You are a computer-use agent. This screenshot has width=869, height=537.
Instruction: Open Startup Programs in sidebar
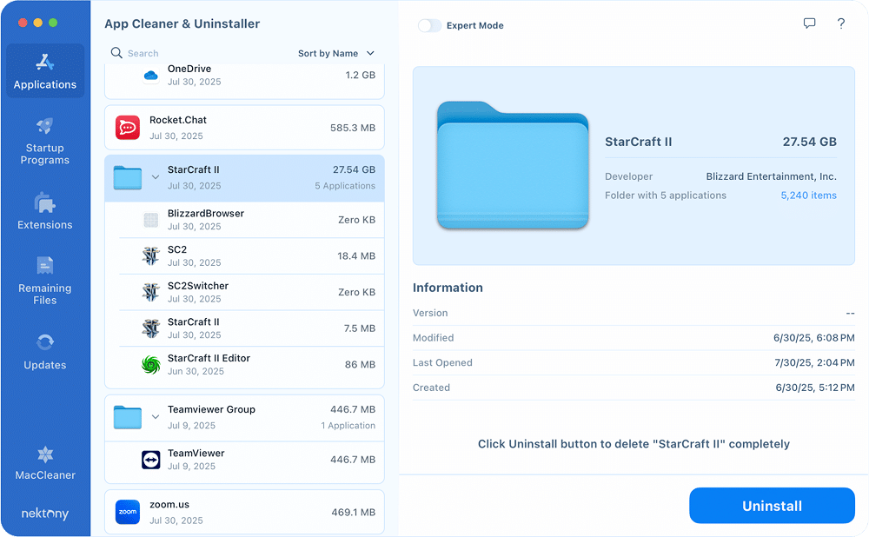45,142
